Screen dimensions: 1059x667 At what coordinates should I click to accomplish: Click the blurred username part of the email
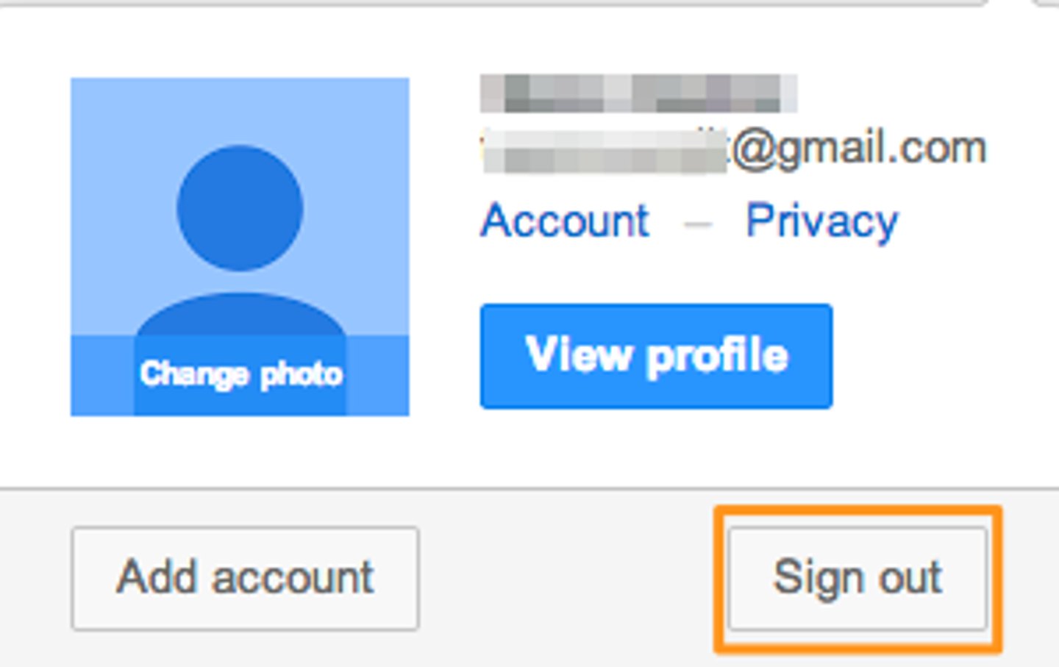tap(605, 151)
